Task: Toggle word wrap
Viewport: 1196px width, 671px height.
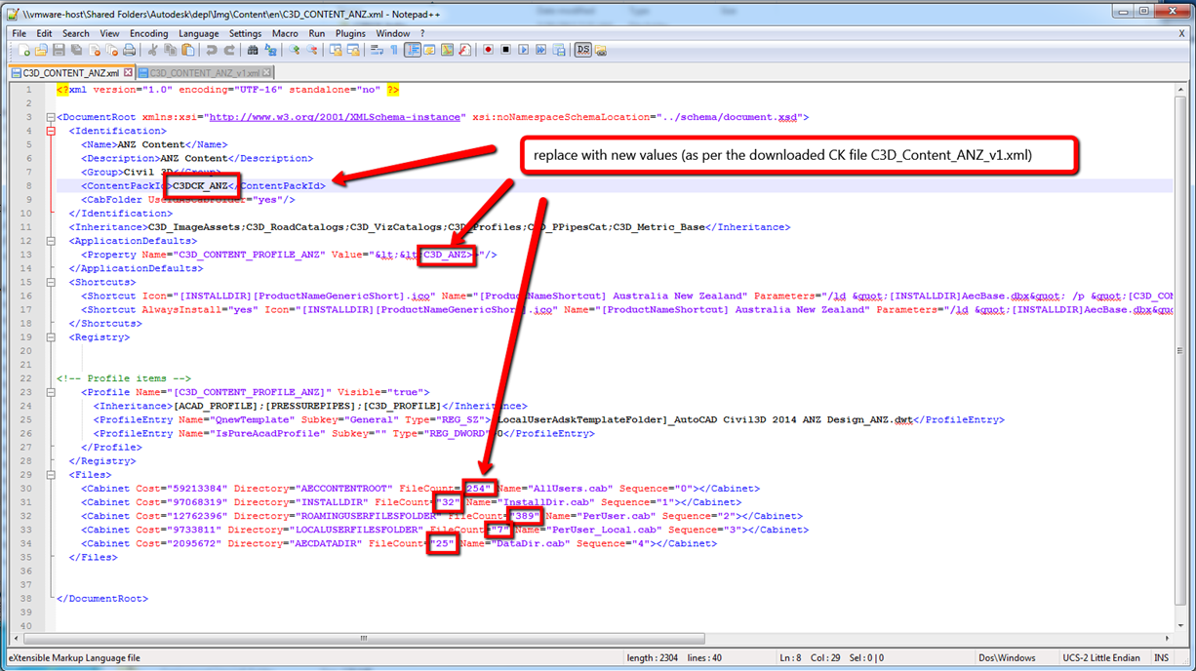Action: (379, 49)
